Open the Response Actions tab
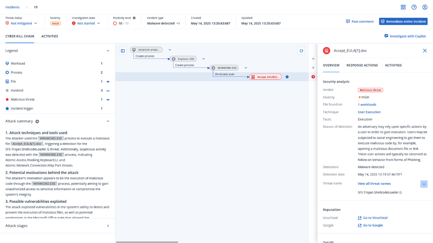The height and width of the screenshot is (243, 433). tap(362, 65)
